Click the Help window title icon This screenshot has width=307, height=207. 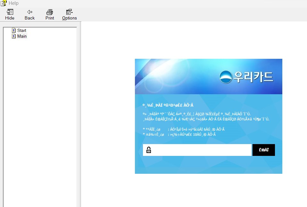pyautogui.click(x=4, y=3)
